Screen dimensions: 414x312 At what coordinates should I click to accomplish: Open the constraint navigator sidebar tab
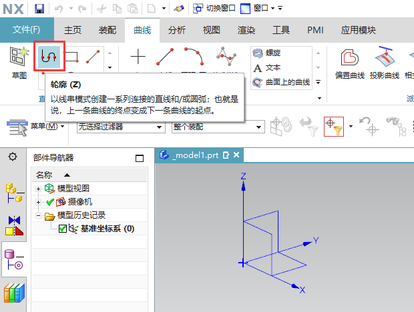tap(14, 226)
